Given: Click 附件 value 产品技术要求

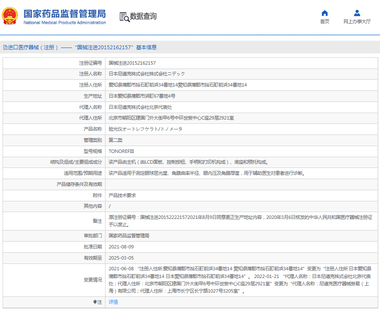Looking at the screenshot, I should click(122, 195).
